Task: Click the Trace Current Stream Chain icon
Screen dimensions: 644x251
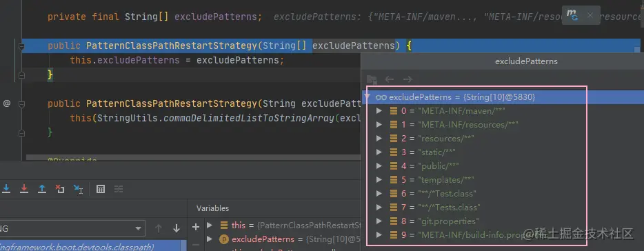Action: 119,189
